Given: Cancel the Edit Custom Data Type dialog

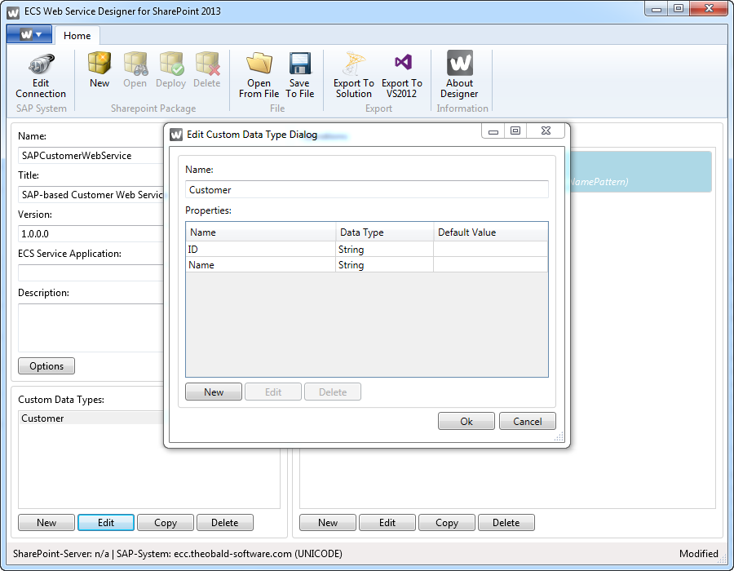Looking at the screenshot, I should [x=527, y=422].
